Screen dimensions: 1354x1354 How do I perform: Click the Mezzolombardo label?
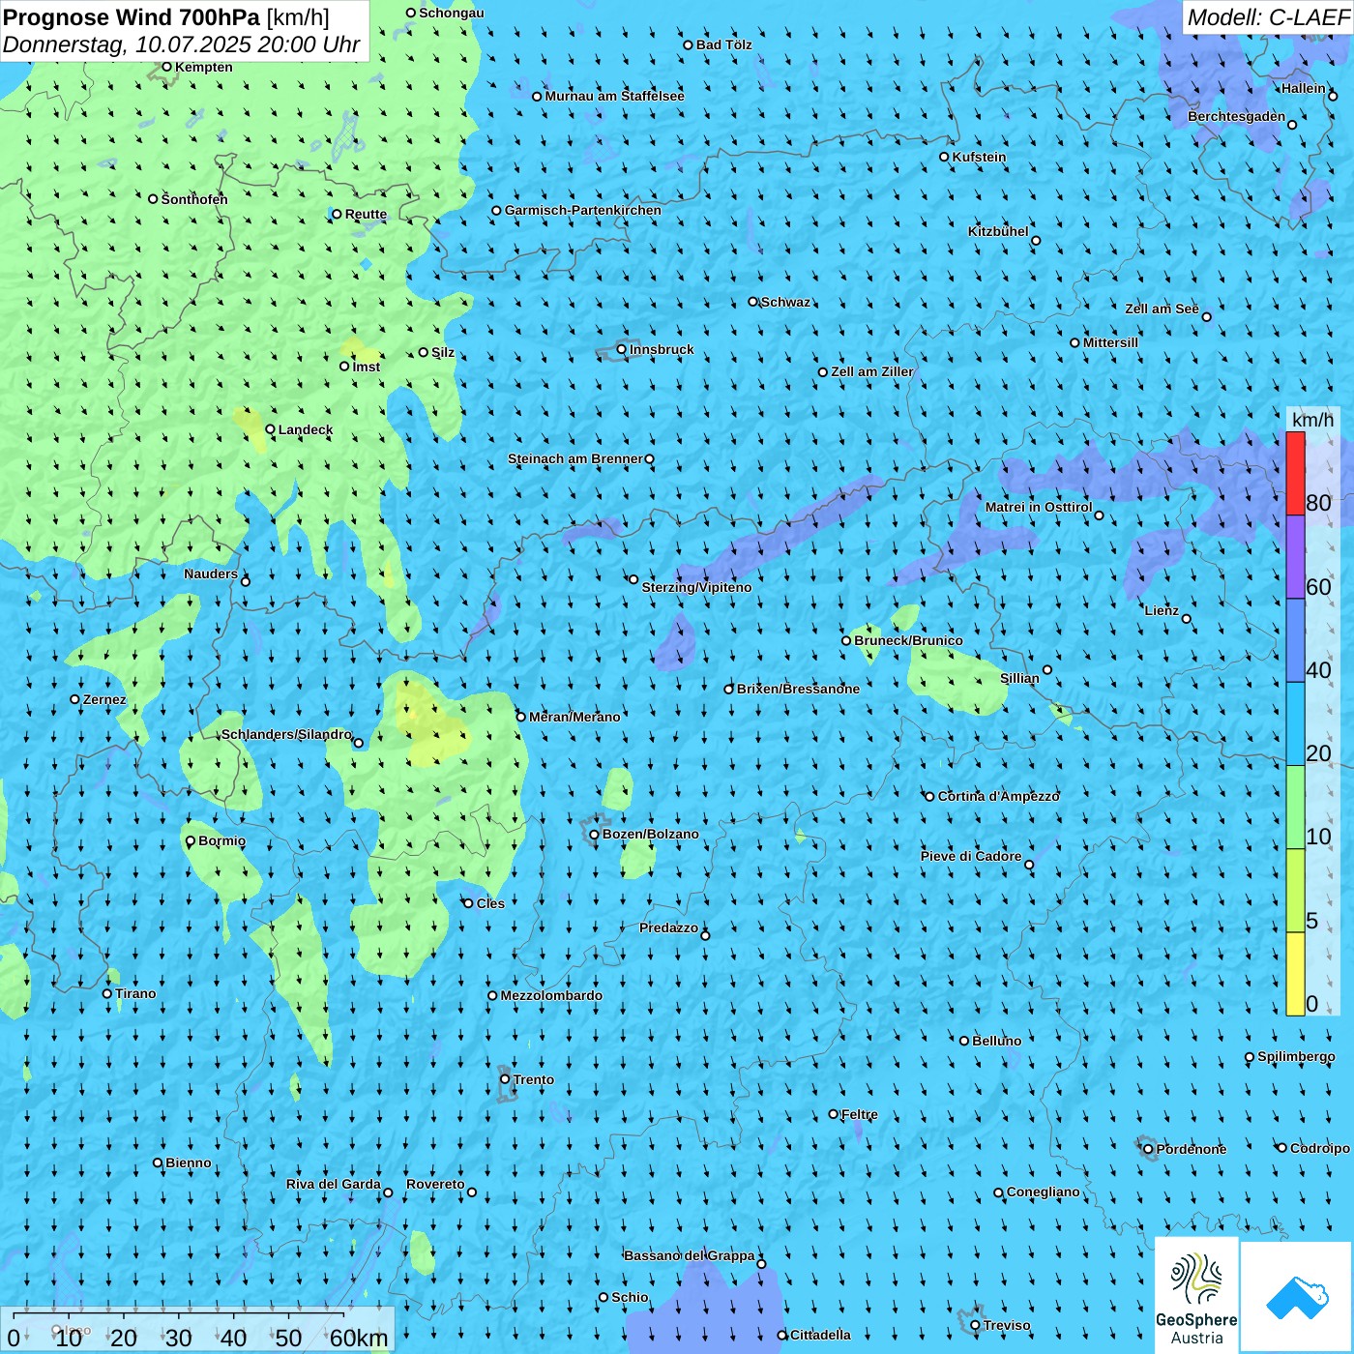point(551,995)
